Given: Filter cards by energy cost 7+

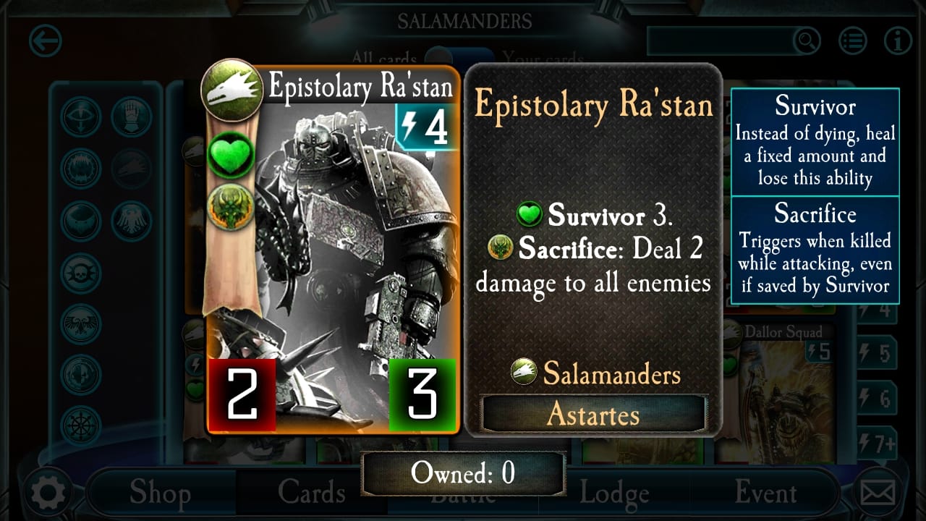Looking at the screenshot, I should click(877, 444).
